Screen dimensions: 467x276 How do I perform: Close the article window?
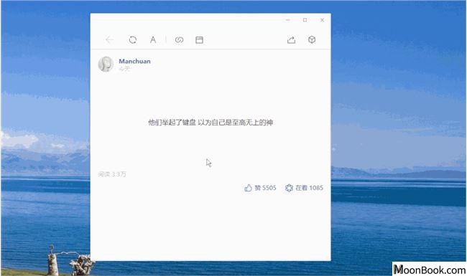point(322,20)
